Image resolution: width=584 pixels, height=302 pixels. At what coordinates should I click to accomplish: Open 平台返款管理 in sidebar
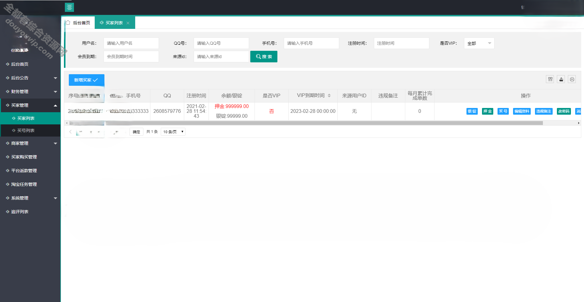[30, 171]
